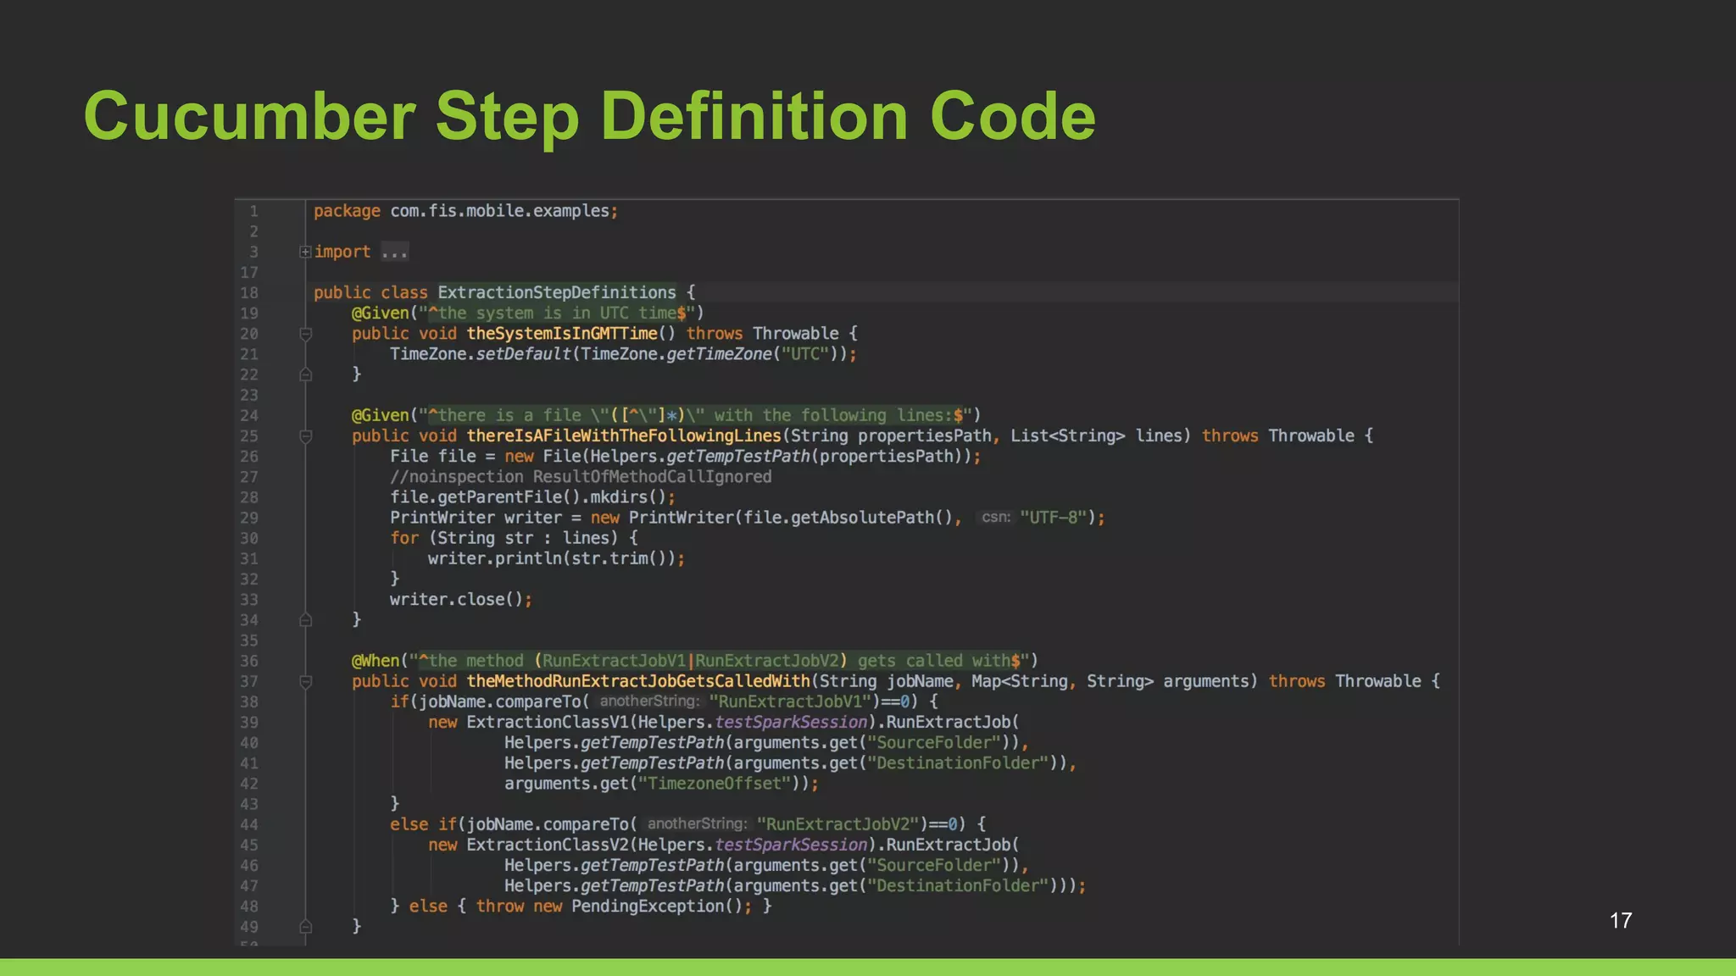Click package name com.fis.mobile.examples

click(x=499, y=211)
